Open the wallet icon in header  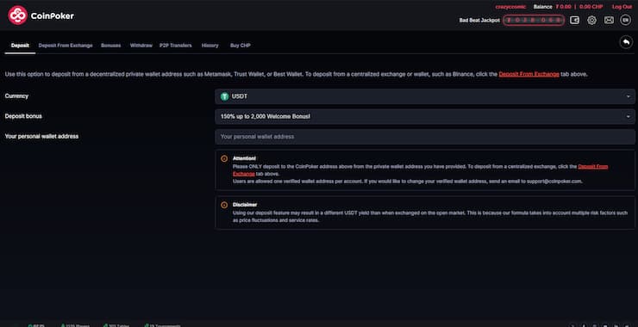[574, 20]
